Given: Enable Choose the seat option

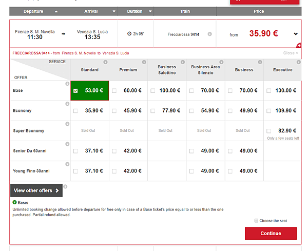Looking at the screenshot, I should tap(256, 221).
